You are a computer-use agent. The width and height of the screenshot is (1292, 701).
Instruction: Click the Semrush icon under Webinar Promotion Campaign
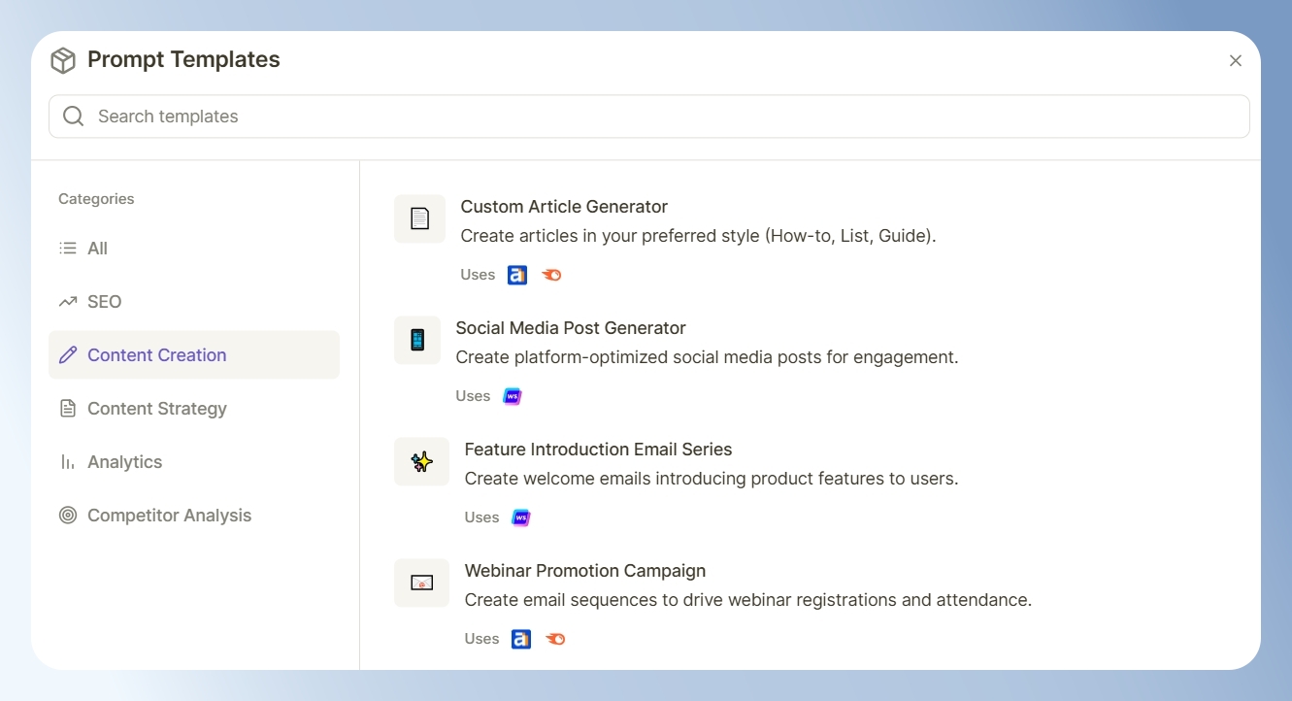(555, 639)
